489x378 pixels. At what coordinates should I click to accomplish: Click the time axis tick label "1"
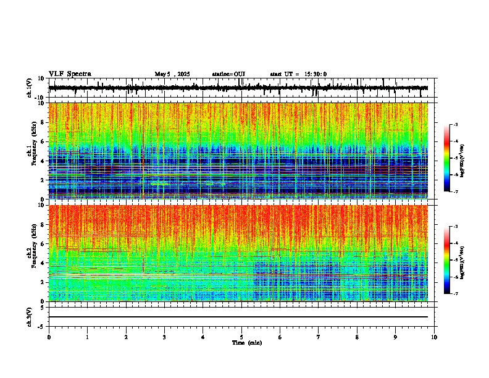(87, 337)
